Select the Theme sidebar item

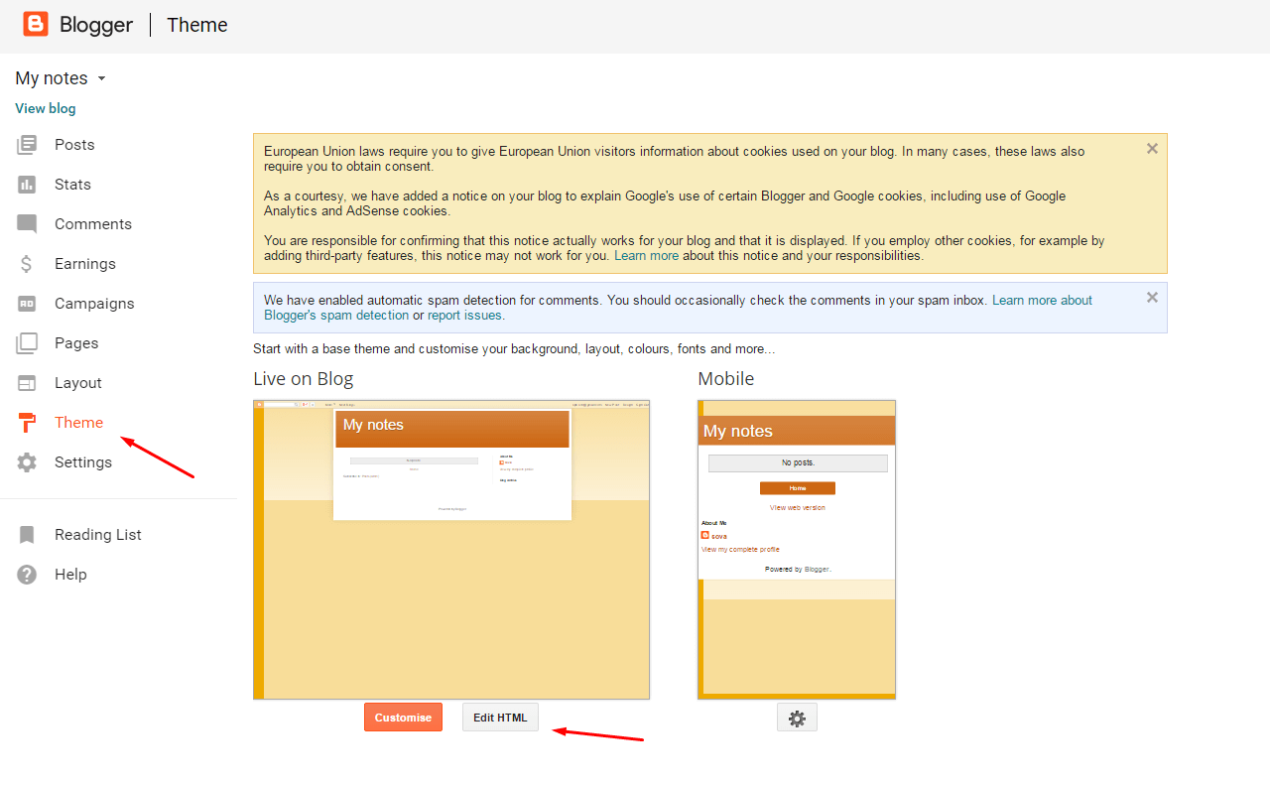click(78, 423)
